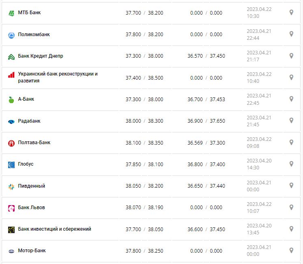Open the Мотор-Банк name link
This screenshot has height=264, width=303.
pos(32,251)
